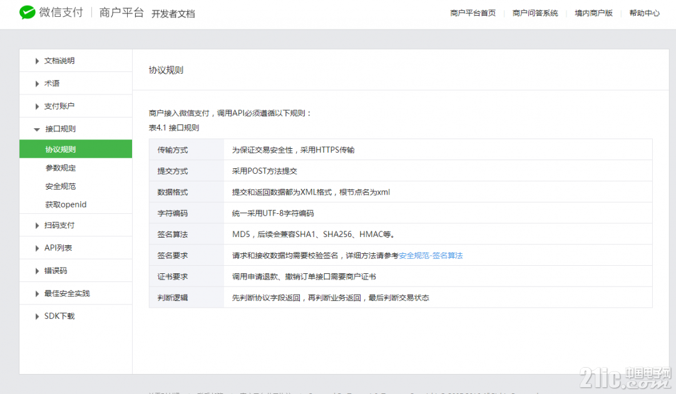Expand the API列表 section arrow
This screenshot has width=676, height=394.
point(37,248)
